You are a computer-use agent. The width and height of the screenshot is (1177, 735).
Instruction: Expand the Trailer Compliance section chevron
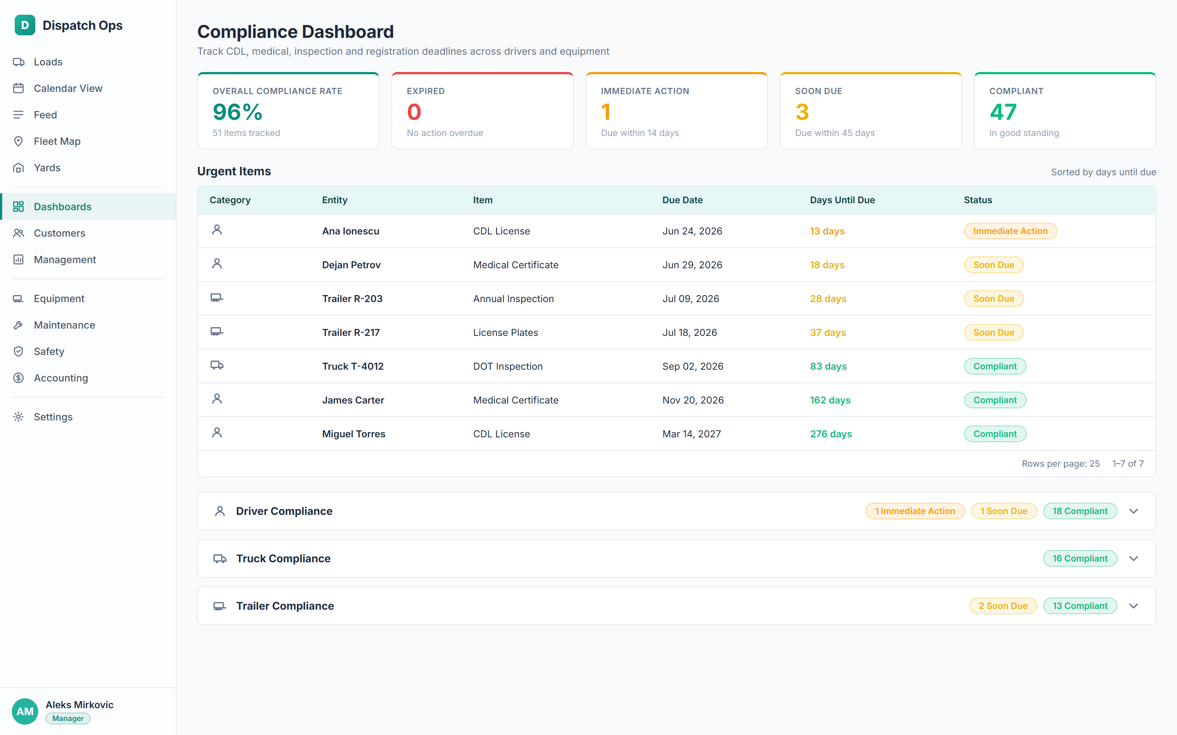pos(1134,606)
